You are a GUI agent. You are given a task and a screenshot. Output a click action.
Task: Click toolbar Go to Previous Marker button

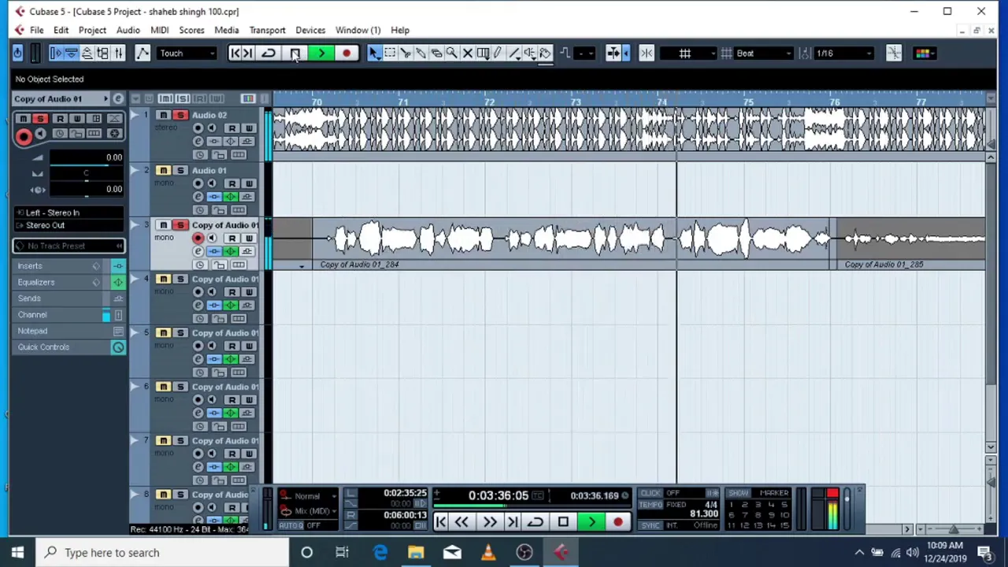(x=235, y=53)
